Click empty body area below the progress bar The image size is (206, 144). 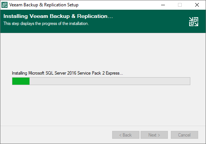click(x=103, y=105)
